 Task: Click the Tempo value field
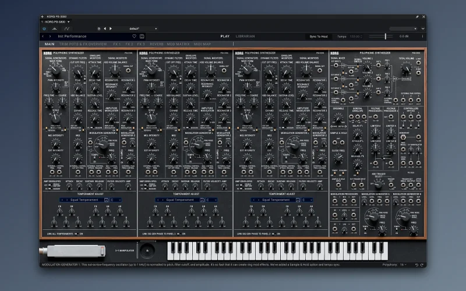coord(356,37)
